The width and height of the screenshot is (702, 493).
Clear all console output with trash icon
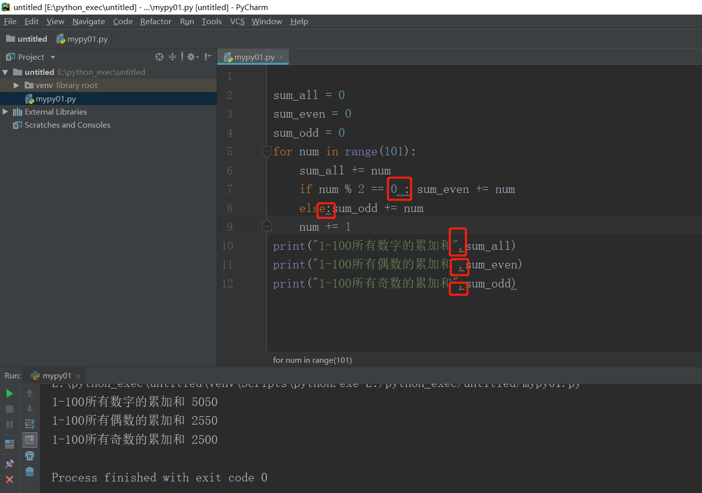point(30,471)
